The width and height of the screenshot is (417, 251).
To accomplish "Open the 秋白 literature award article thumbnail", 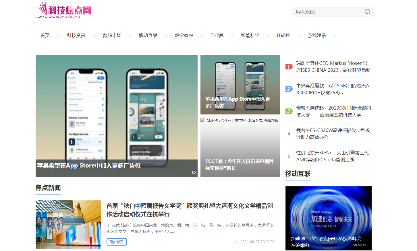I will (68, 225).
